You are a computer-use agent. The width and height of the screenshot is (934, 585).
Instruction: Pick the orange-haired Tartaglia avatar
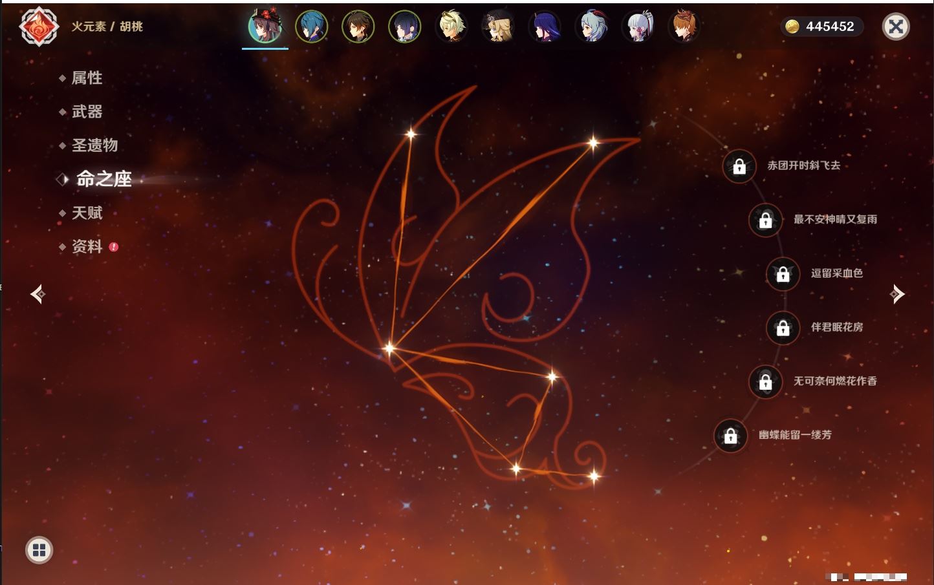684,27
